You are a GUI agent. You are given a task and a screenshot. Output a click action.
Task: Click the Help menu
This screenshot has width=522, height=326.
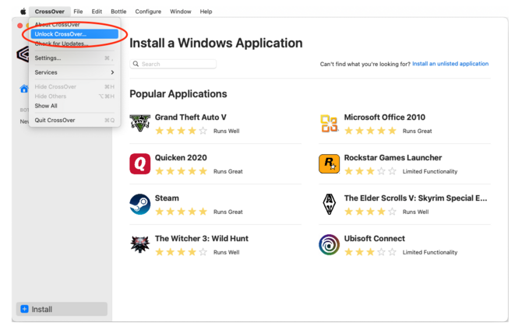[x=206, y=12]
